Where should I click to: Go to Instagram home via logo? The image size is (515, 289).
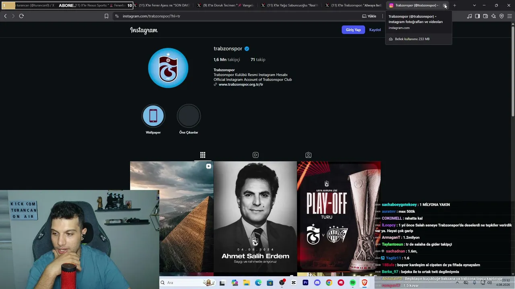[x=144, y=30]
